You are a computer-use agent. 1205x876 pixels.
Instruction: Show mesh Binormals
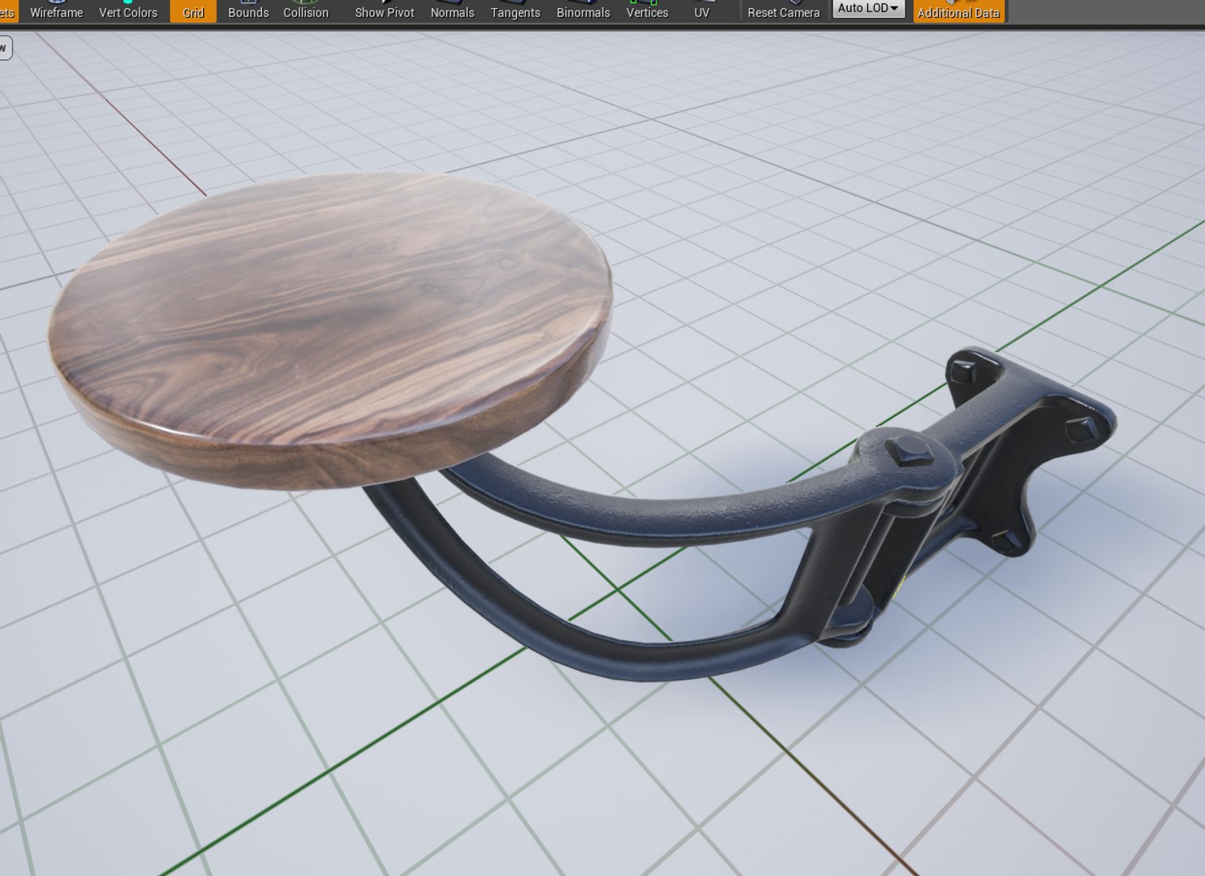click(583, 11)
